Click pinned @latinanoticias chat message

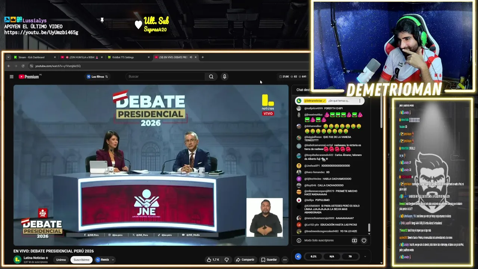tap(329, 101)
